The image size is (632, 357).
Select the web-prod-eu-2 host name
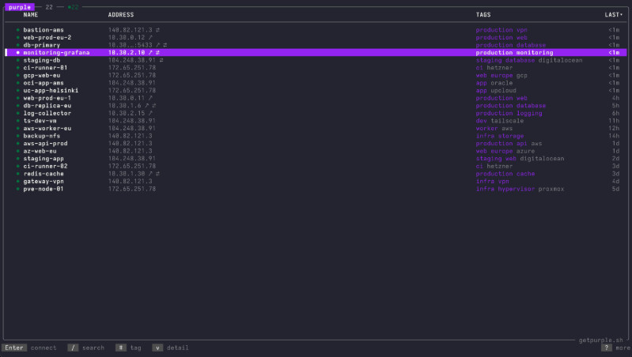click(x=47, y=37)
